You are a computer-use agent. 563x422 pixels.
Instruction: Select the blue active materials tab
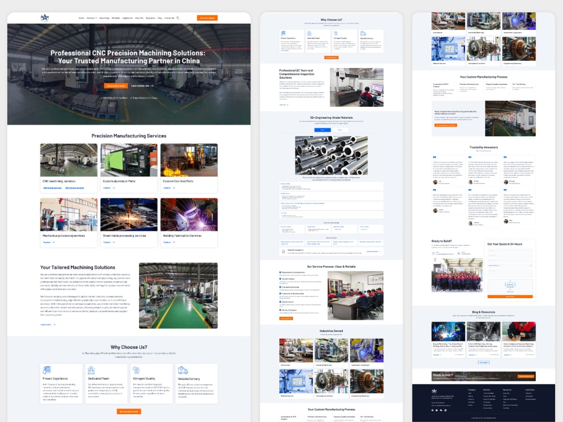click(323, 130)
